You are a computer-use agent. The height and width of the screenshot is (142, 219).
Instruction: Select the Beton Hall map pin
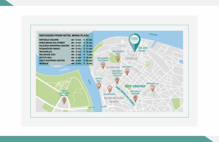pos(99,85)
